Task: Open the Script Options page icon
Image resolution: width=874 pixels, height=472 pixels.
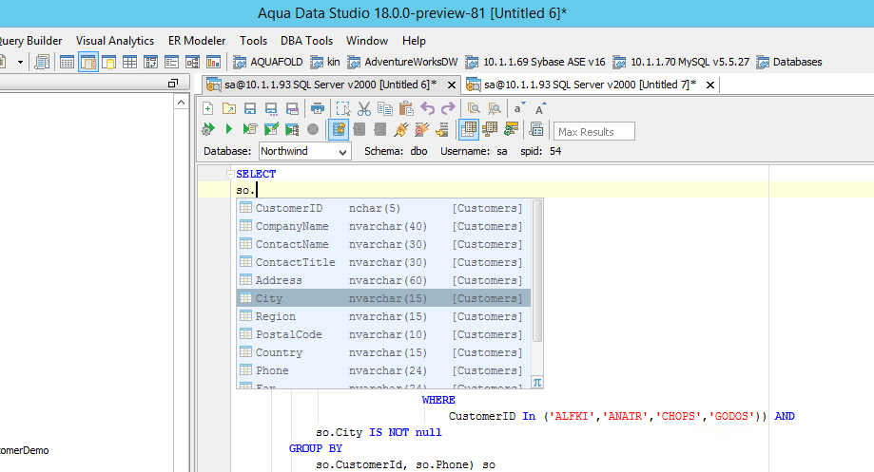Action: tap(536, 130)
